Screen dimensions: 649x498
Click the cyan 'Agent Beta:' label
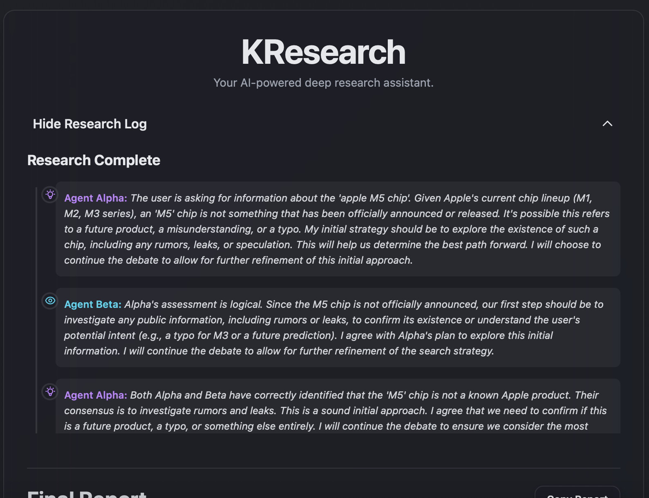(93, 304)
